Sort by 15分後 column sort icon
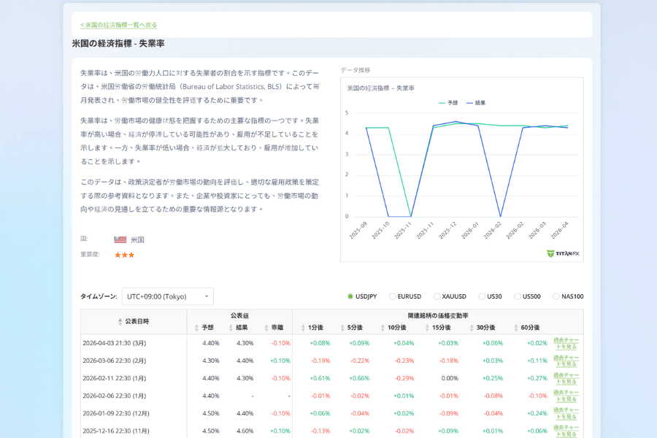Image resolution: width=657 pixels, height=438 pixels. (x=427, y=328)
